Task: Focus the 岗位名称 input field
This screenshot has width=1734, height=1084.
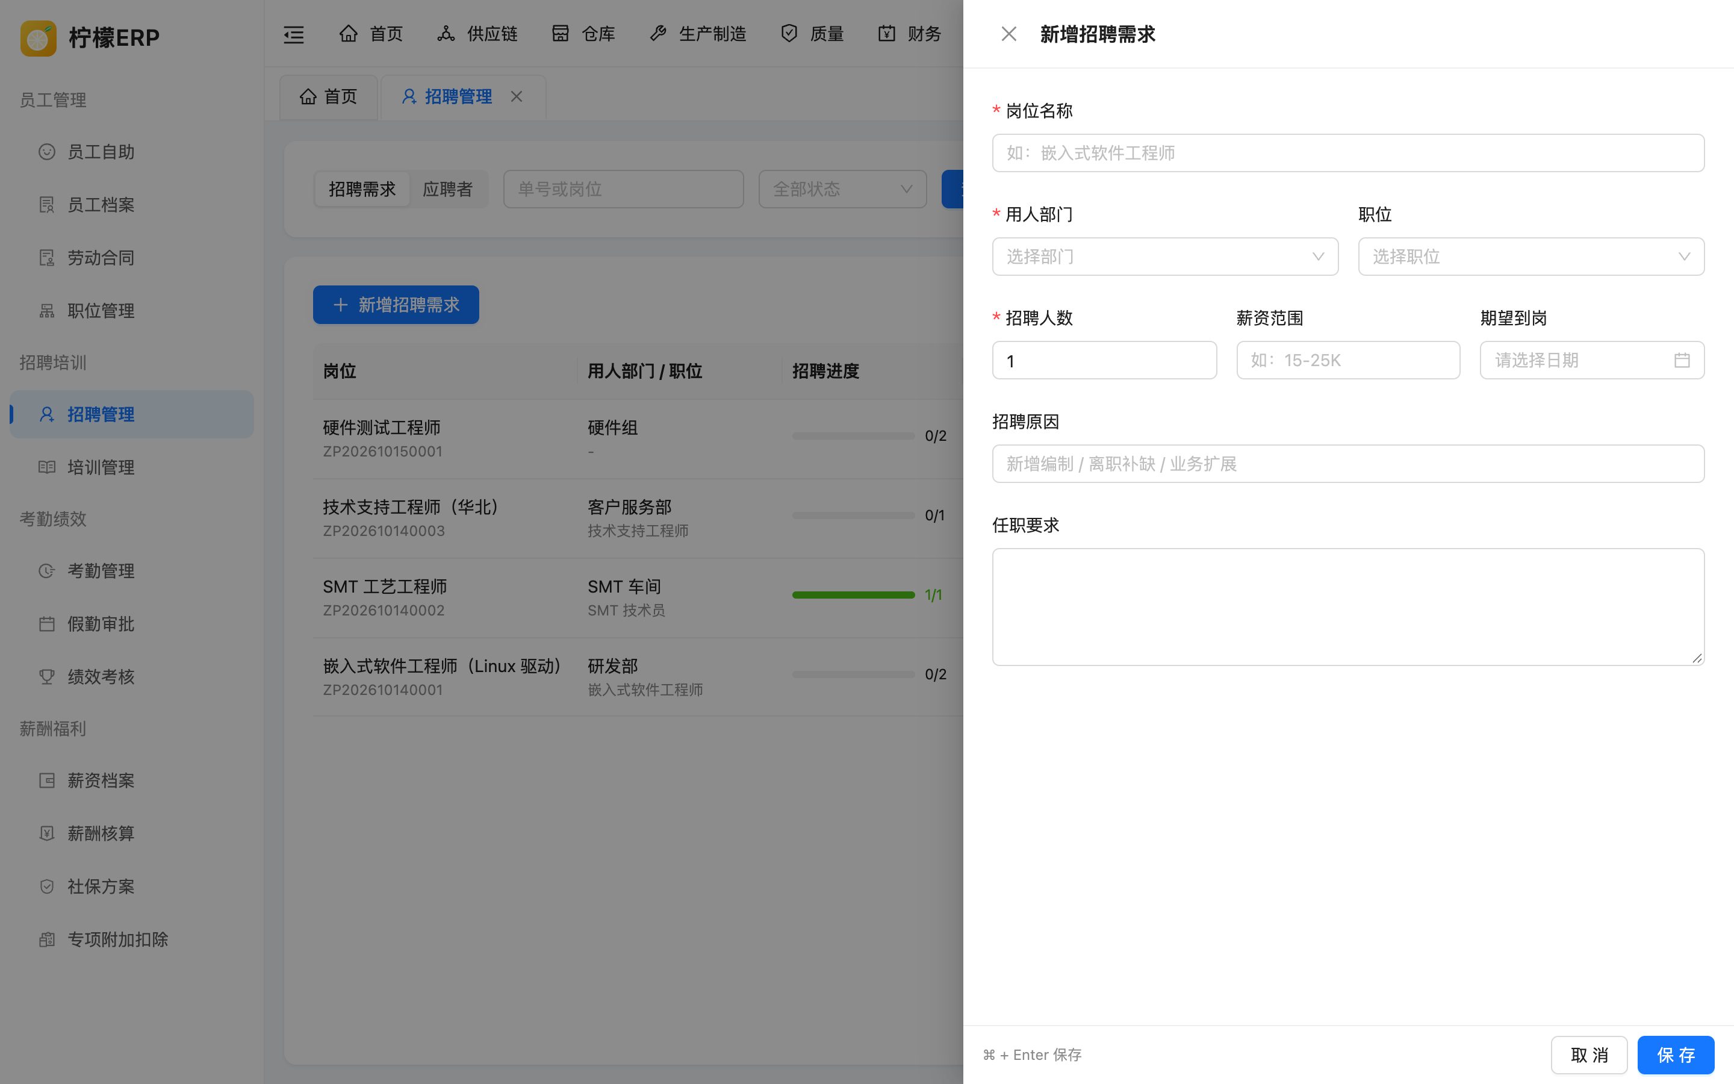Action: coord(1348,153)
